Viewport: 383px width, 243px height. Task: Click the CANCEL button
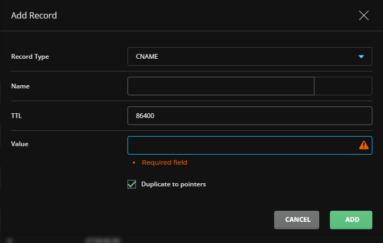tap(296, 220)
